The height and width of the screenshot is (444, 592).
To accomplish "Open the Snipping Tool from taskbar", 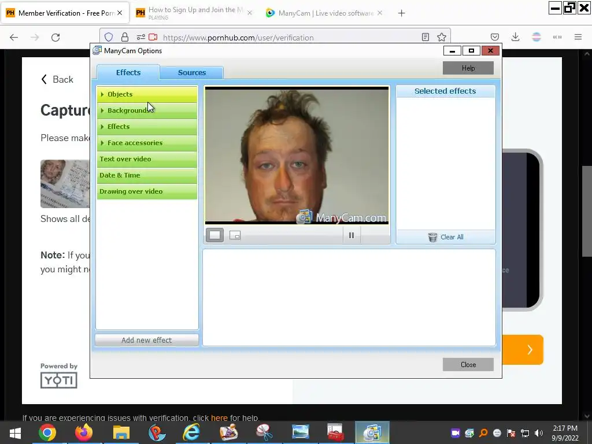I will pyautogui.click(x=264, y=432).
